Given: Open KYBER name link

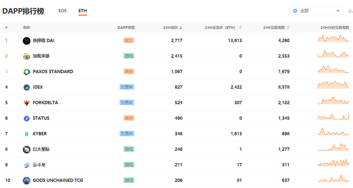Looking at the screenshot, I should 40,134.
